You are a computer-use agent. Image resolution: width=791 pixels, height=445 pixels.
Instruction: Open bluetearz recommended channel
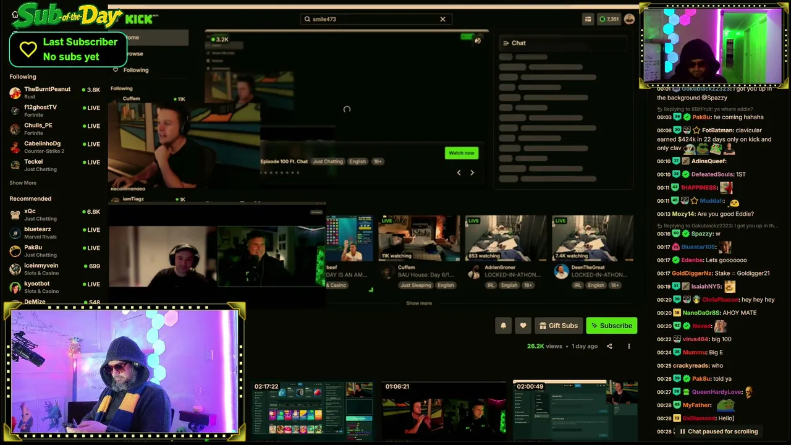point(54,233)
